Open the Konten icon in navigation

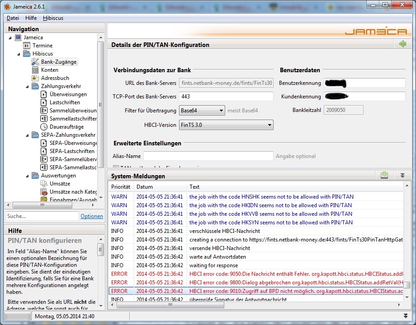[35, 70]
